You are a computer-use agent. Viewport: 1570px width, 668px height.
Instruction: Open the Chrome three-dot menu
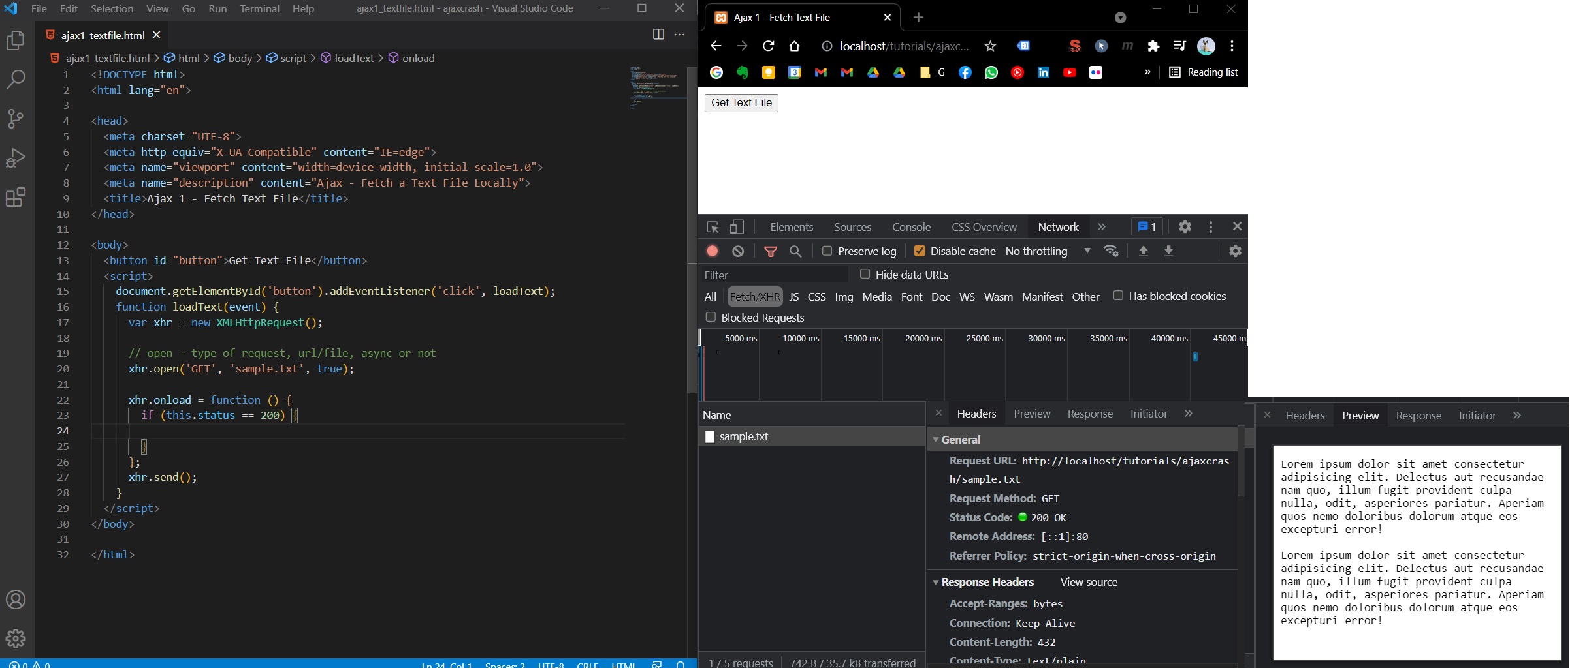(1232, 46)
